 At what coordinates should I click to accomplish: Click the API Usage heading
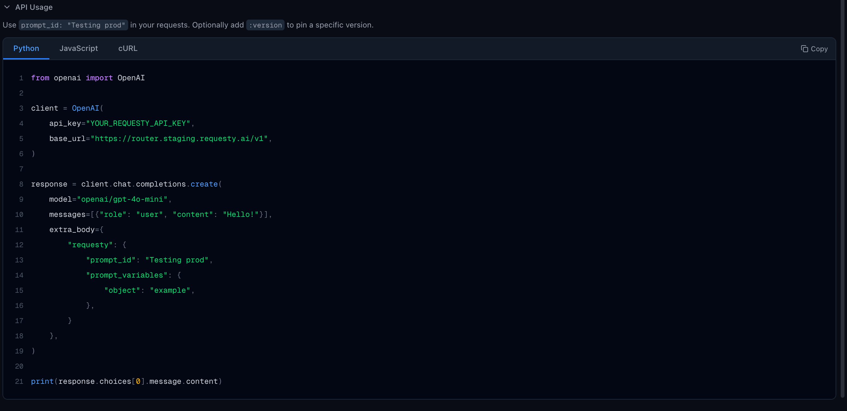point(34,7)
